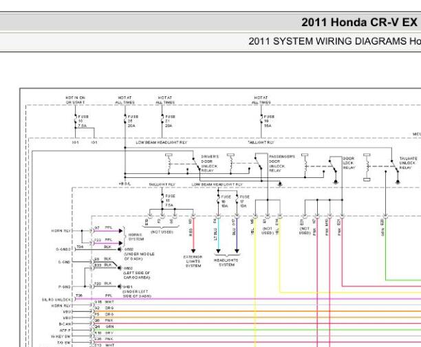Click the 'FUSE 19 15A' label near the taillight relay
This screenshot has height=347, width=421.
[x=269, y=121]
